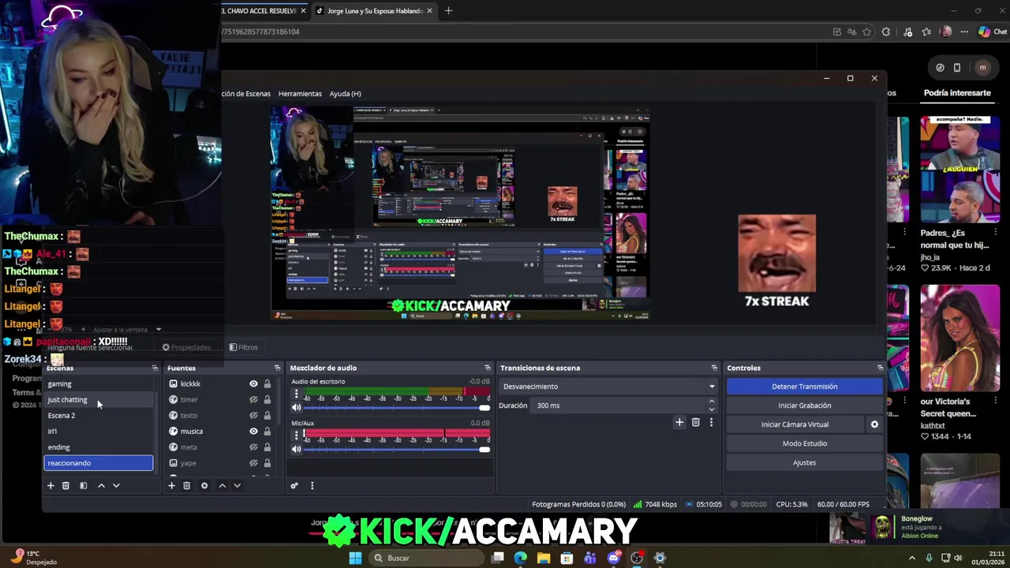Show hidden system tray icons
Screen dimensions: 1010x568
coord(912,558)
